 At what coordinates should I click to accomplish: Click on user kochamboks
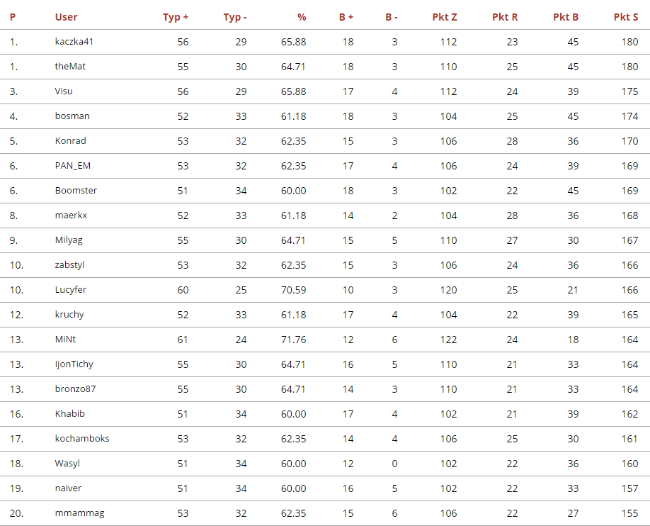[82, 439]
